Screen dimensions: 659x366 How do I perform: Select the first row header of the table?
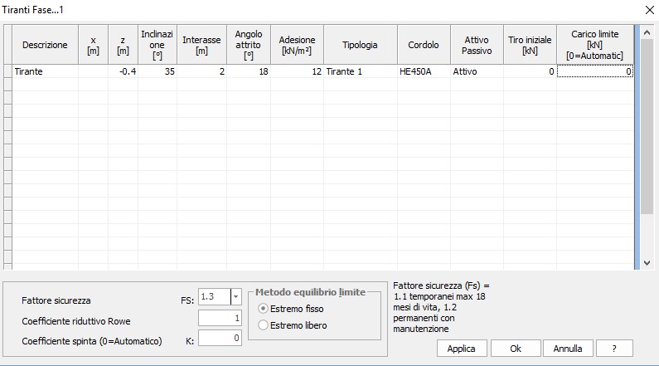tap(7, 72)
